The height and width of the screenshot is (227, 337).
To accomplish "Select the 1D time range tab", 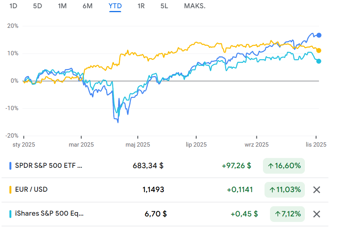I will pyautogui.click(x=13, y=6).
